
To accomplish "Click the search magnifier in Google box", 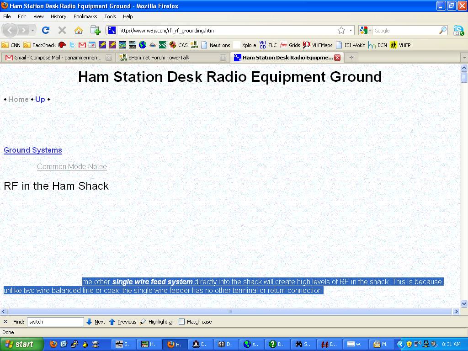I will 442,30.
